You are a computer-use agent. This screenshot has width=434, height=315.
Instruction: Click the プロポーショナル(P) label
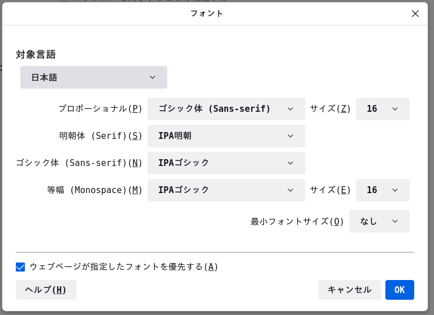pyautogui.click(x=100, y=109)
